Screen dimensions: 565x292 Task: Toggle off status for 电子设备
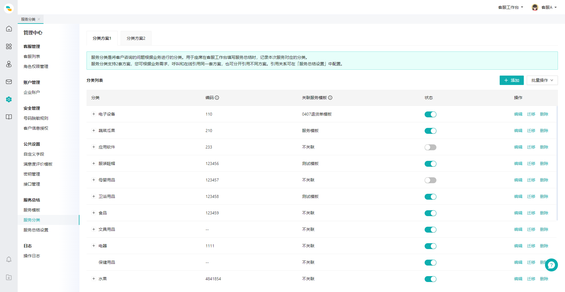(430, 114)
